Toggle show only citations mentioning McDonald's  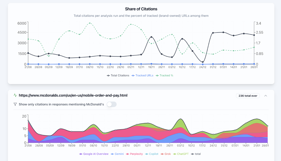111,104
